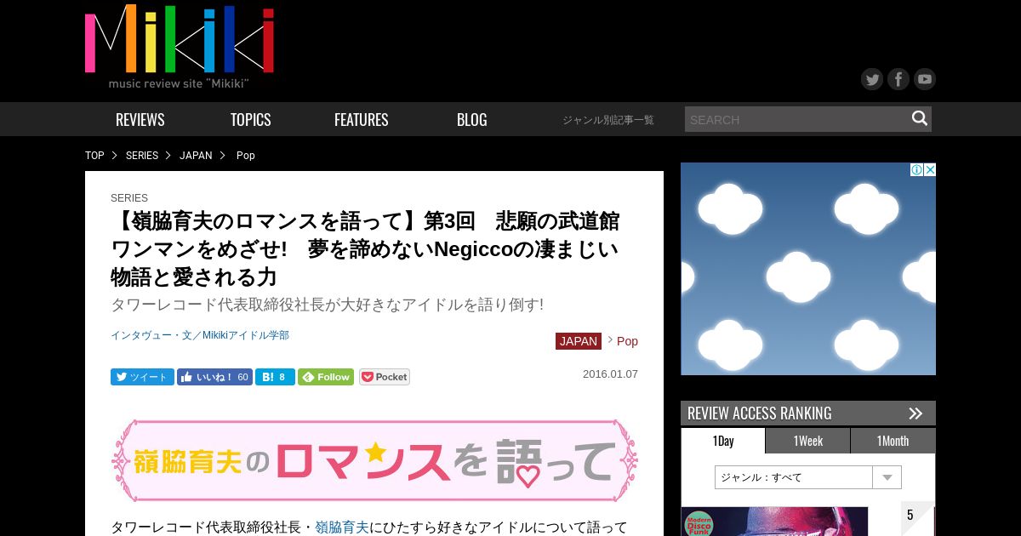
Task: Click the article date 2016.01.07
Action: (610, 374)
